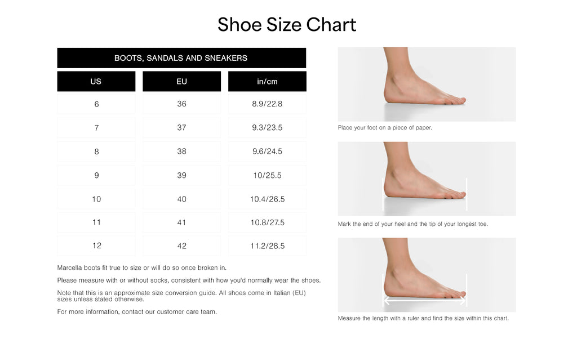Open the heel and toe marking image
The width and height of the screenshot is (577, 339).
click(x=427, y=179)
